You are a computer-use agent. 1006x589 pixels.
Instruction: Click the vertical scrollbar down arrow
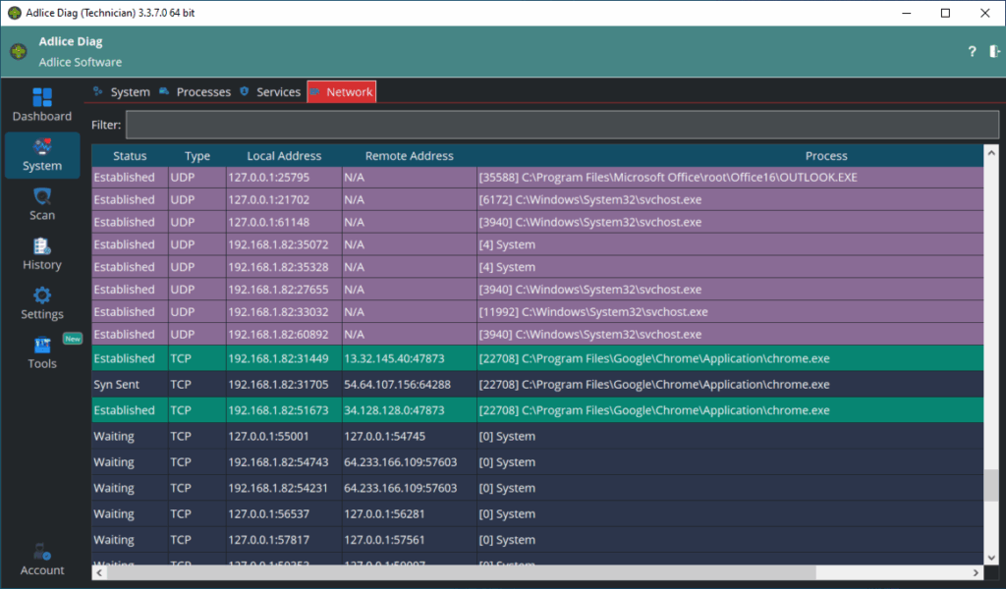point(991,558)
